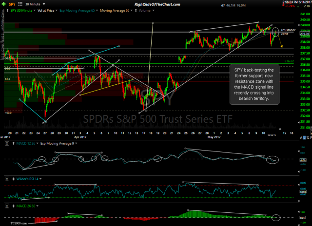Click the SPY back-testing note box
This screenshot has height=226, width=312.
[x=254, y=84]
